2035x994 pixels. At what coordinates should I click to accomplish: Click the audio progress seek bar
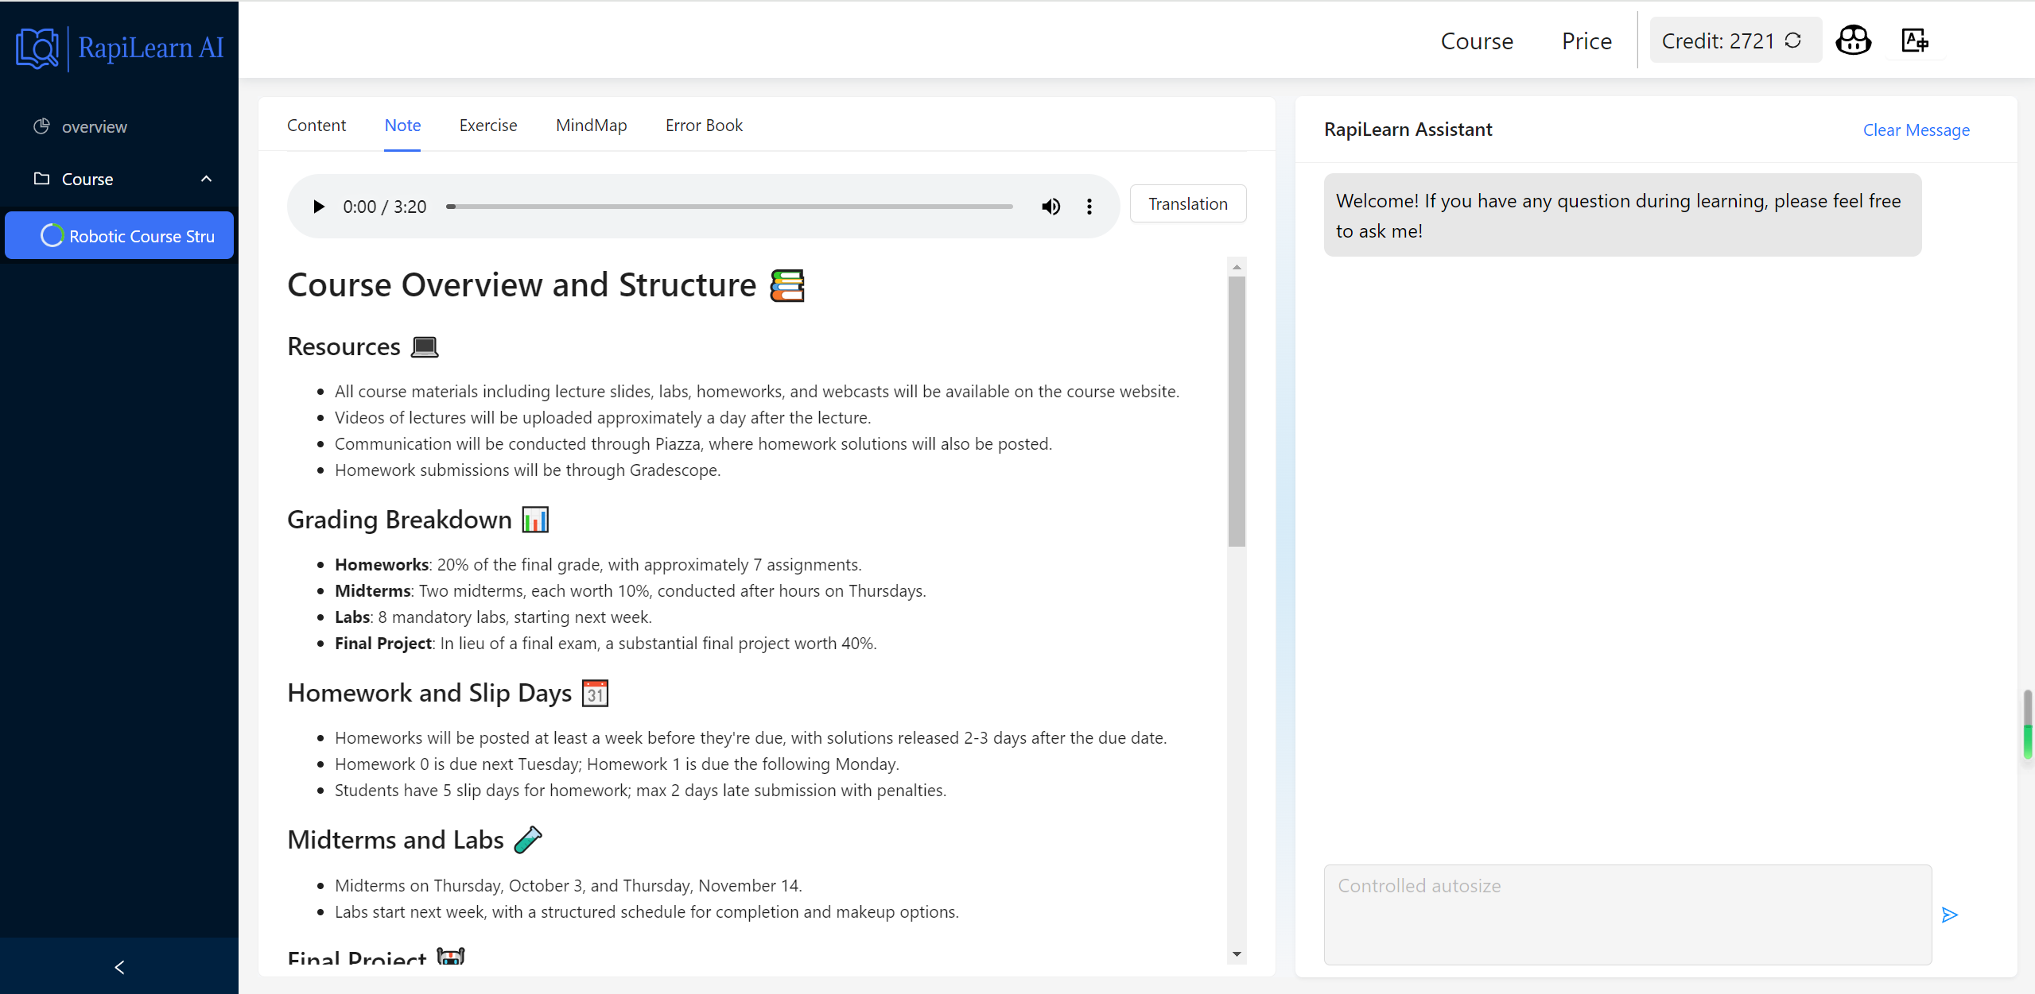[x=729, y=207]
